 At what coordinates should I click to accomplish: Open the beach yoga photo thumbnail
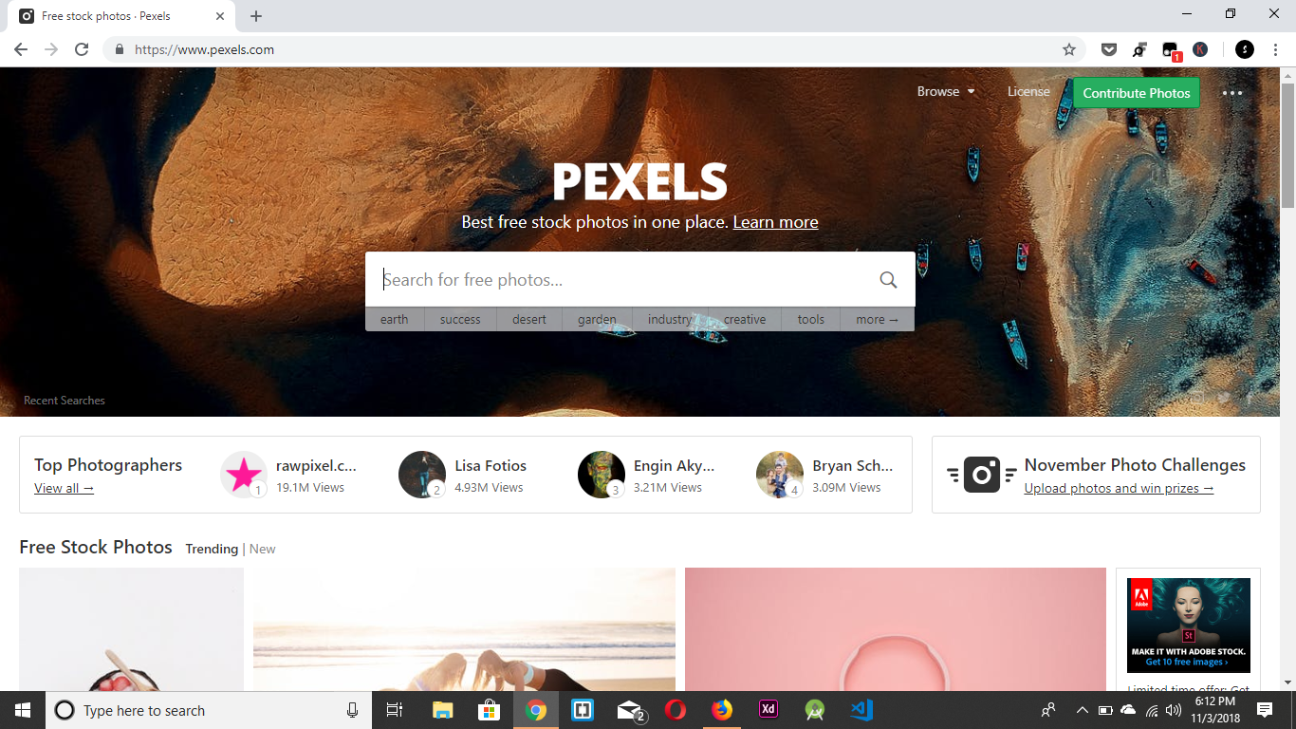464,629
